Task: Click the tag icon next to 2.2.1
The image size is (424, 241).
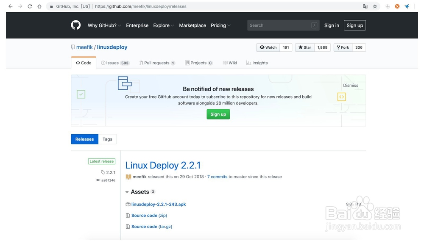Action: pyautogui.click(x=103, y=172)
